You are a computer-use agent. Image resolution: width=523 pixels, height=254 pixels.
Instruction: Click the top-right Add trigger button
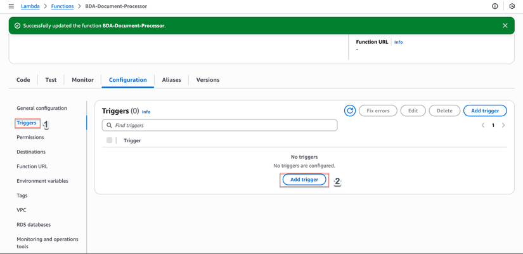(x=485, y=110)
